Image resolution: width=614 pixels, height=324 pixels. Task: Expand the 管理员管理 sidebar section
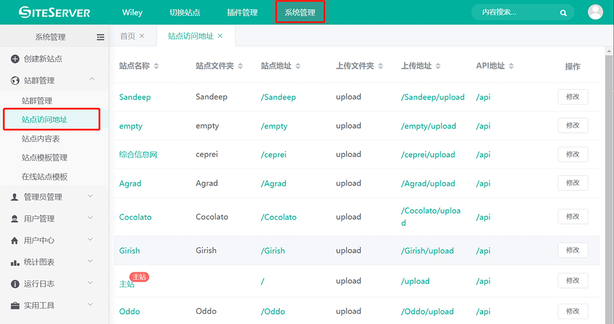91,196
